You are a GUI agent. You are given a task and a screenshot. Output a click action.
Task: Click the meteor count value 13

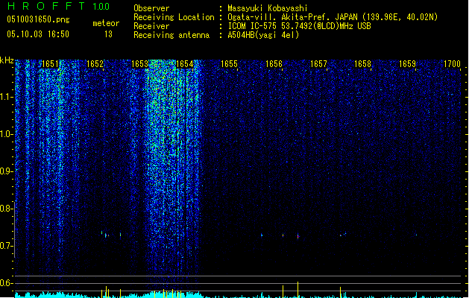click(x=108, y=34)
